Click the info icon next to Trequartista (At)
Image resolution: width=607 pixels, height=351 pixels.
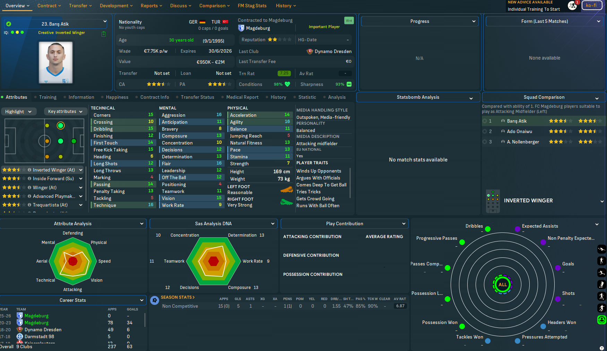point(29,205)
